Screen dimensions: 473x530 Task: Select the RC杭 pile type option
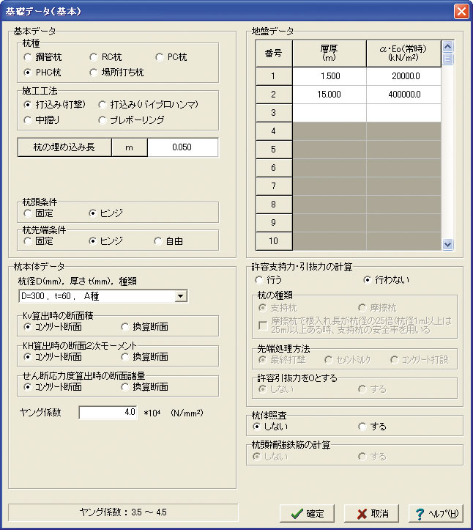point(94,57)
